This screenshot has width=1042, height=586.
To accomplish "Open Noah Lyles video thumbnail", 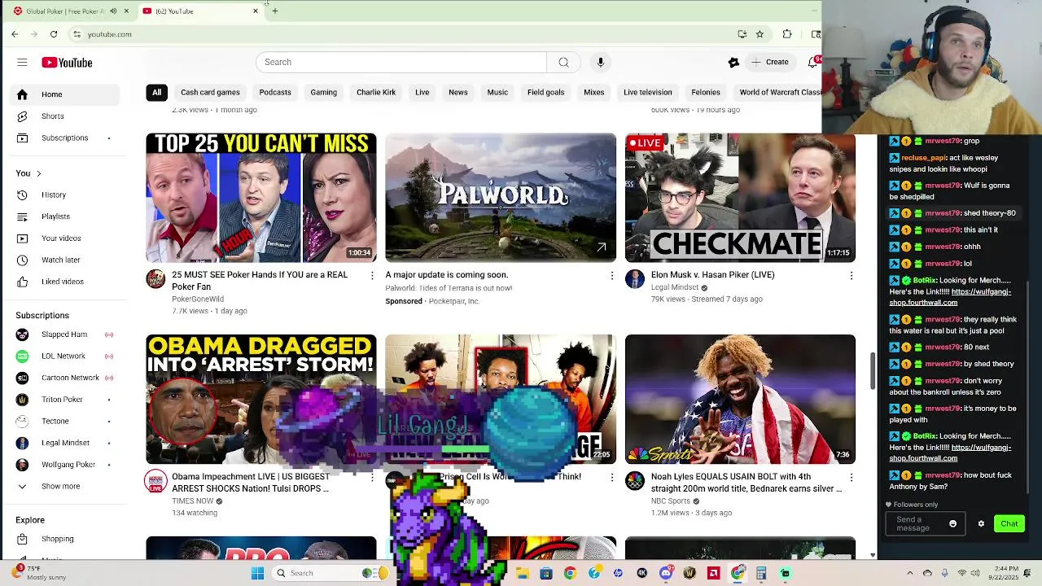I will tap(740, 399).
